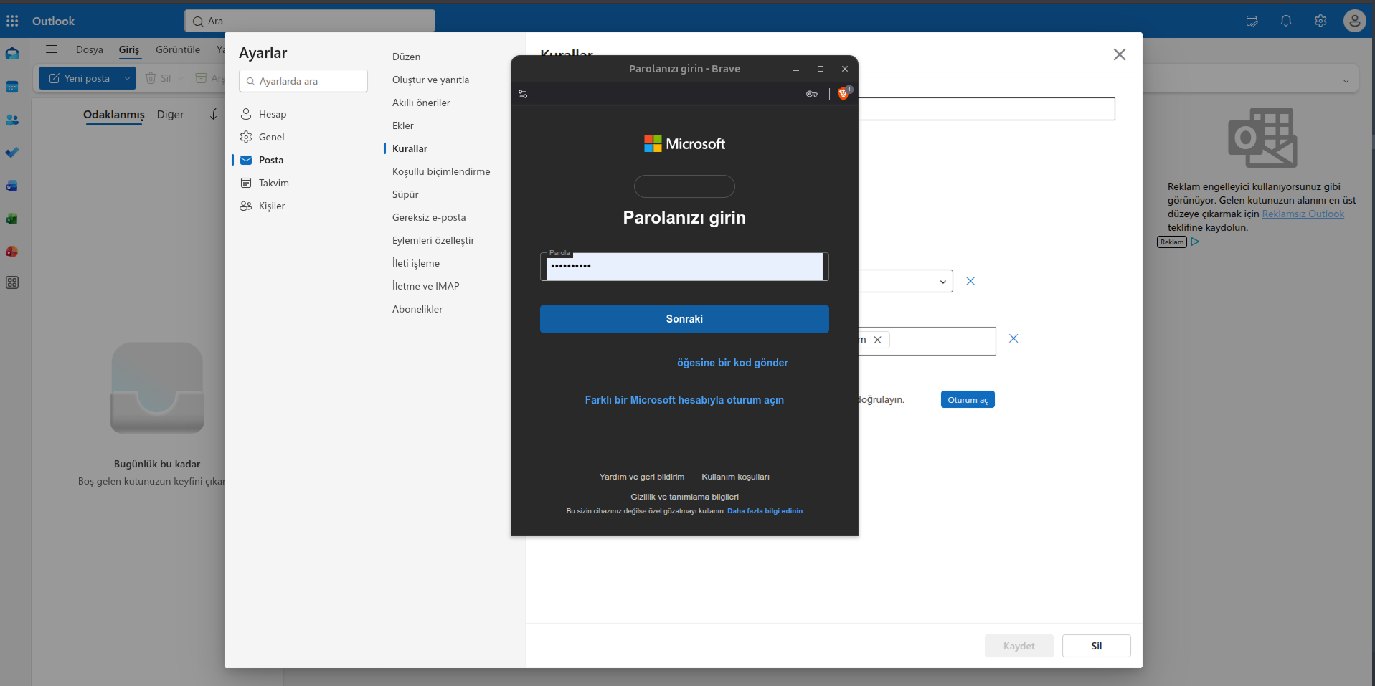Switch to the Görüntüle ribbon tab
Screen dimensions: 1375x686
(178, 49)
